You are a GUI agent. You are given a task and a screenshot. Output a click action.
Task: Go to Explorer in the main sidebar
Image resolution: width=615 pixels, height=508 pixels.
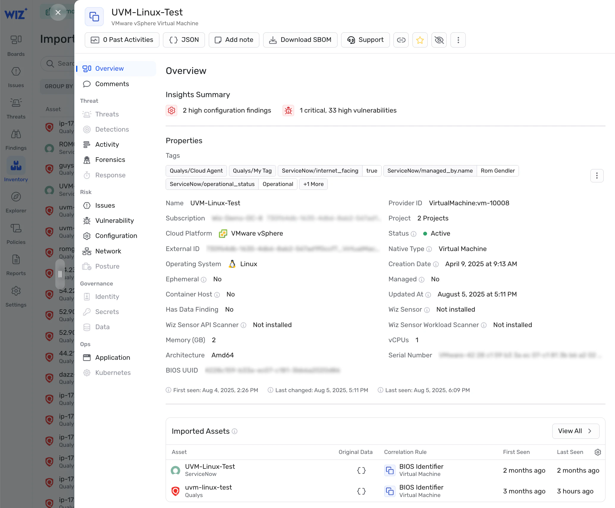pyautogui.click(x=16, y=203)
